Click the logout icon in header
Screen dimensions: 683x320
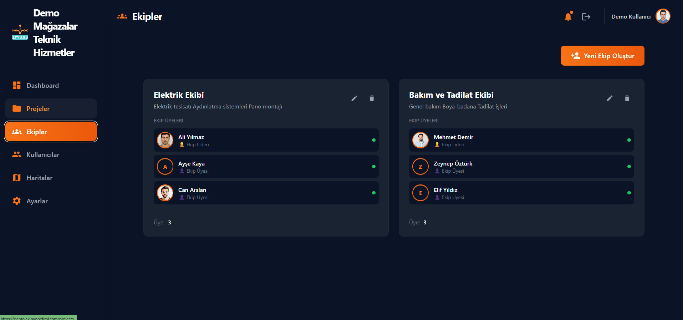586,16
